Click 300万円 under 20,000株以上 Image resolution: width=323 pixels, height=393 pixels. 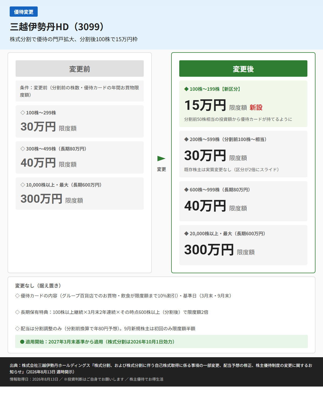click(209, 250)
